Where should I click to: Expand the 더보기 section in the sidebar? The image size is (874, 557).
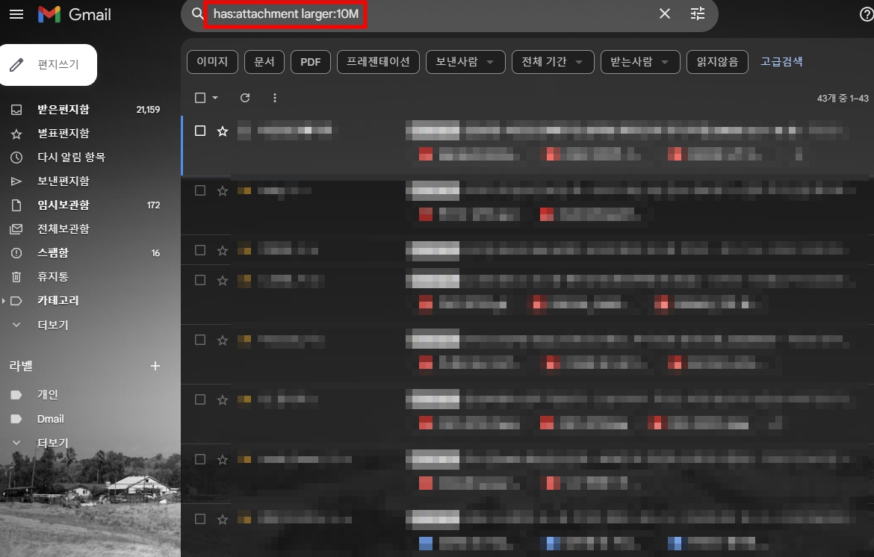[x=52, y=324]
